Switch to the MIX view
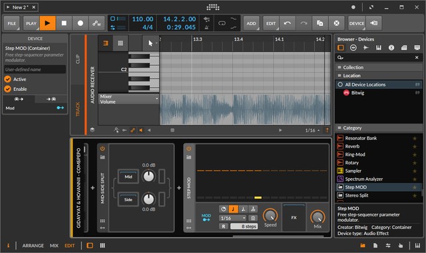 pos(54,246)
